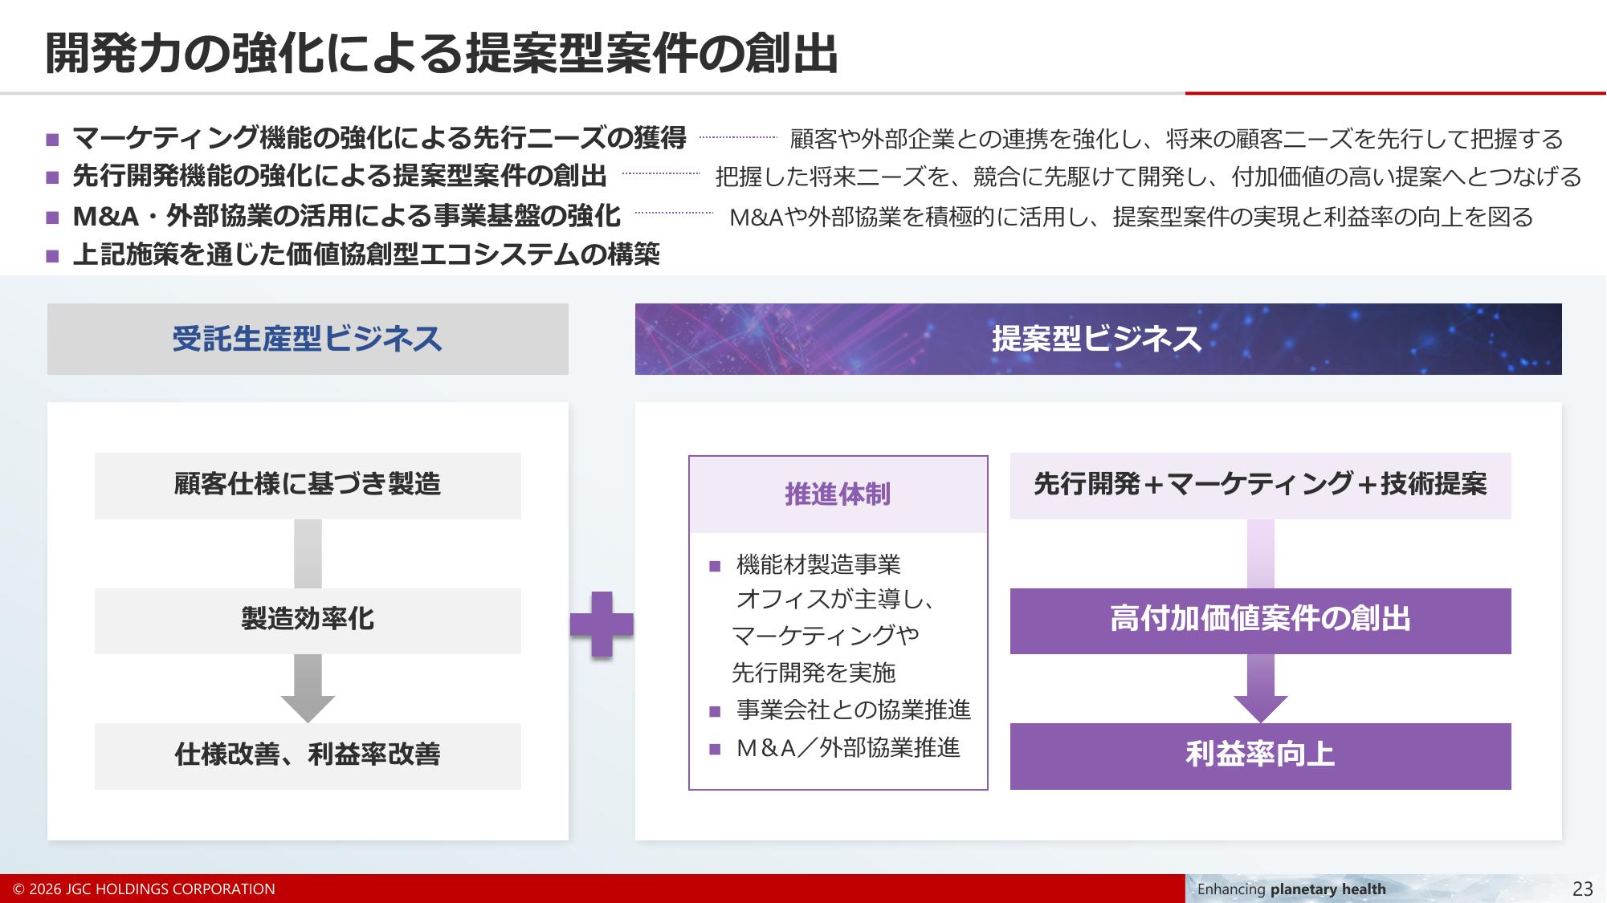Click the page number 23
1607x903 pixels.
point(1582,889)
